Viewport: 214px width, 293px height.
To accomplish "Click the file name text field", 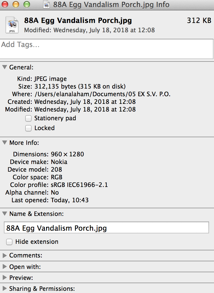I will tap(106, 227).
